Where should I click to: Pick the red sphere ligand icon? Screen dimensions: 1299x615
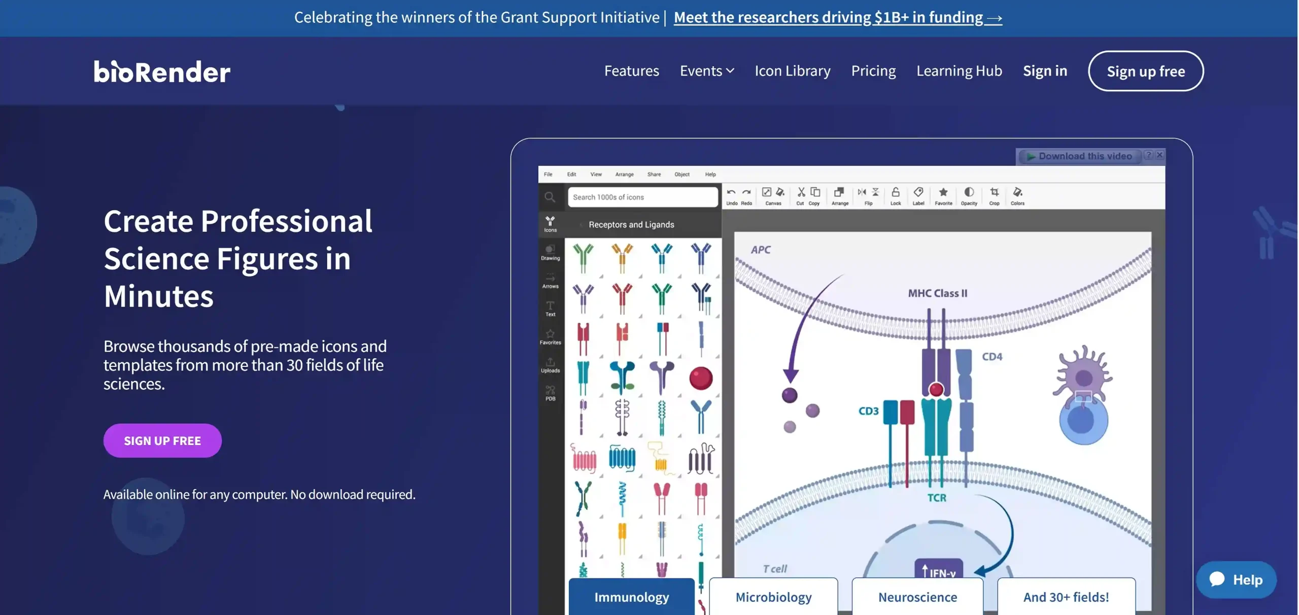tap(701, 379)
